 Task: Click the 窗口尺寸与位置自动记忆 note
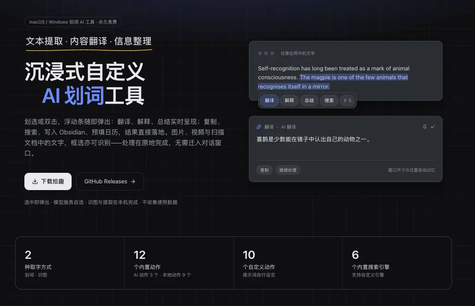(x=411, y=170)
